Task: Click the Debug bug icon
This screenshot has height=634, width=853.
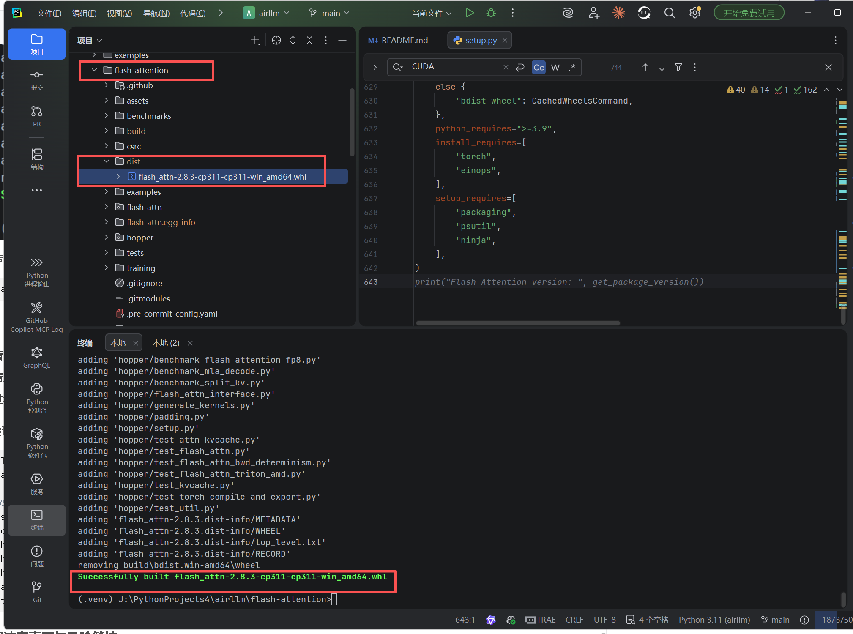Action: (x=491, y=13)
